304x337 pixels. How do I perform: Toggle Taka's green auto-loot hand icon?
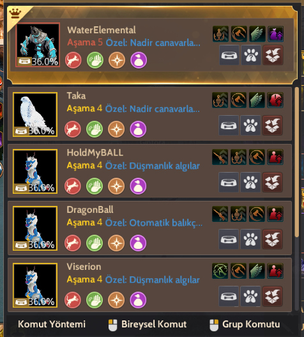[95, 129]
